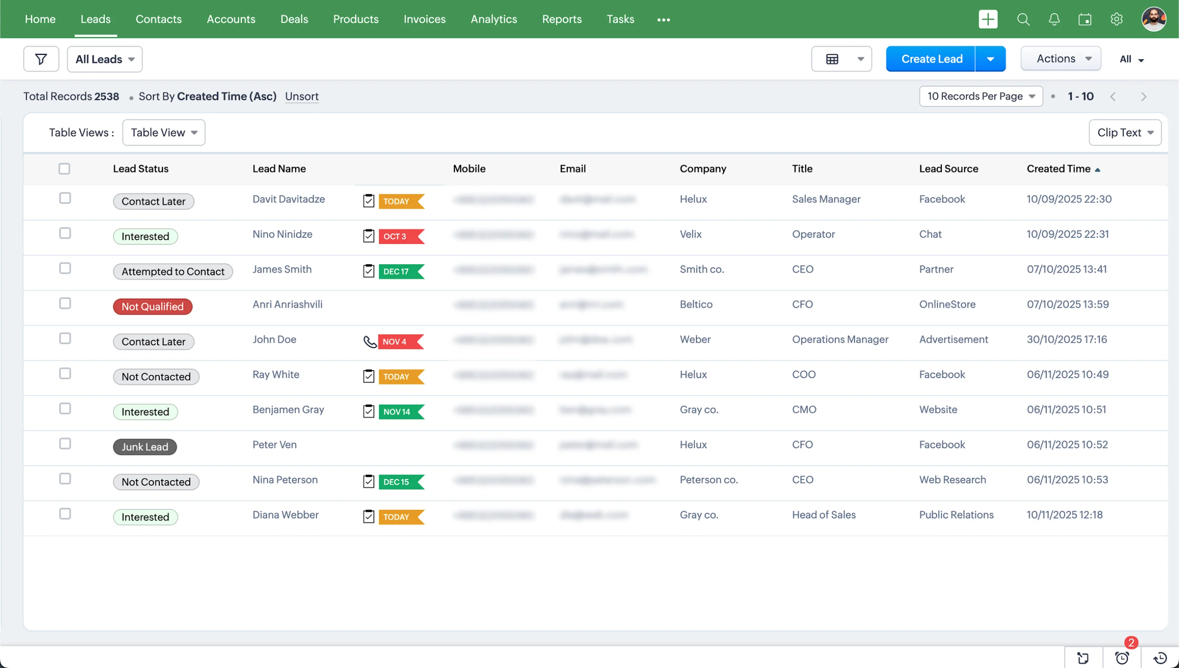Click the filter funnel icon
The image size is (1179, 668).
click(x=41, y=59)
